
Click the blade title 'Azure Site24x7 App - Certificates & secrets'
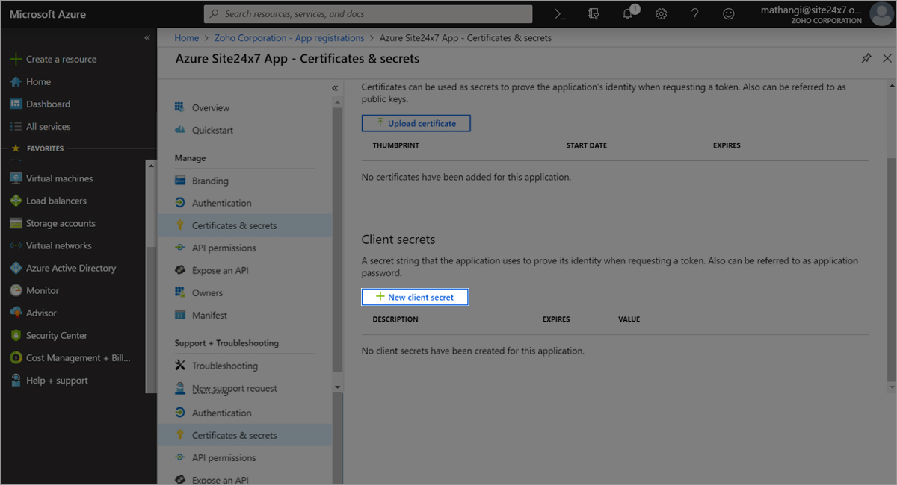(298, 58)
